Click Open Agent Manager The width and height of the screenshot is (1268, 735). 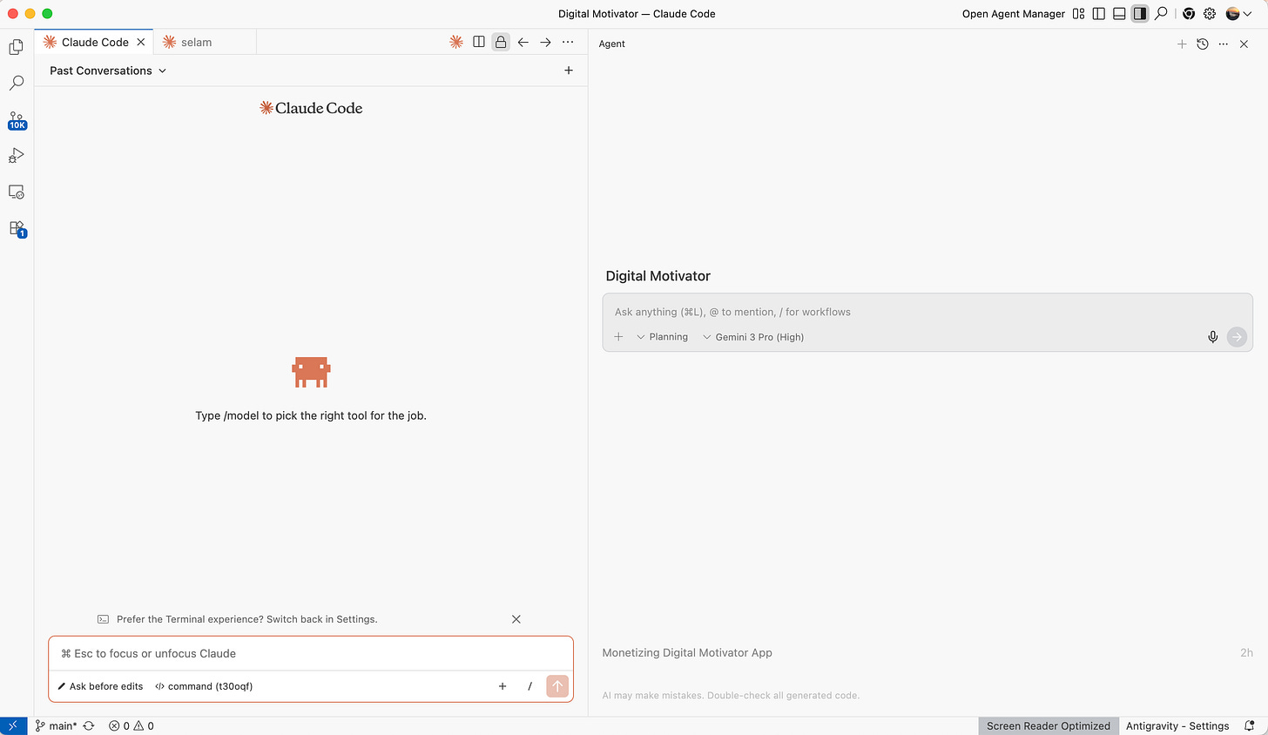click(1013, 14)
